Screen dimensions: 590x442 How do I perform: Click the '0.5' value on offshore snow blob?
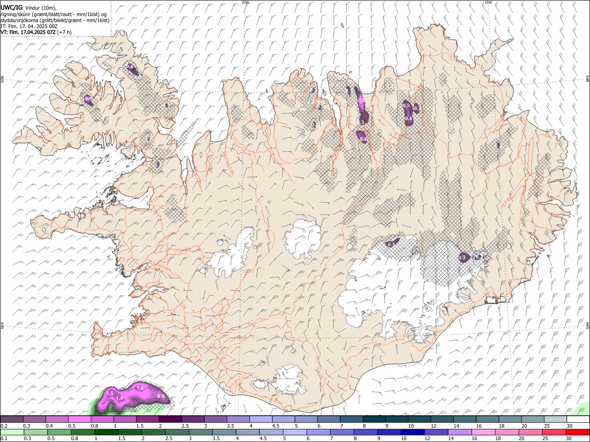pyautogui.click(x=161, y=396)
